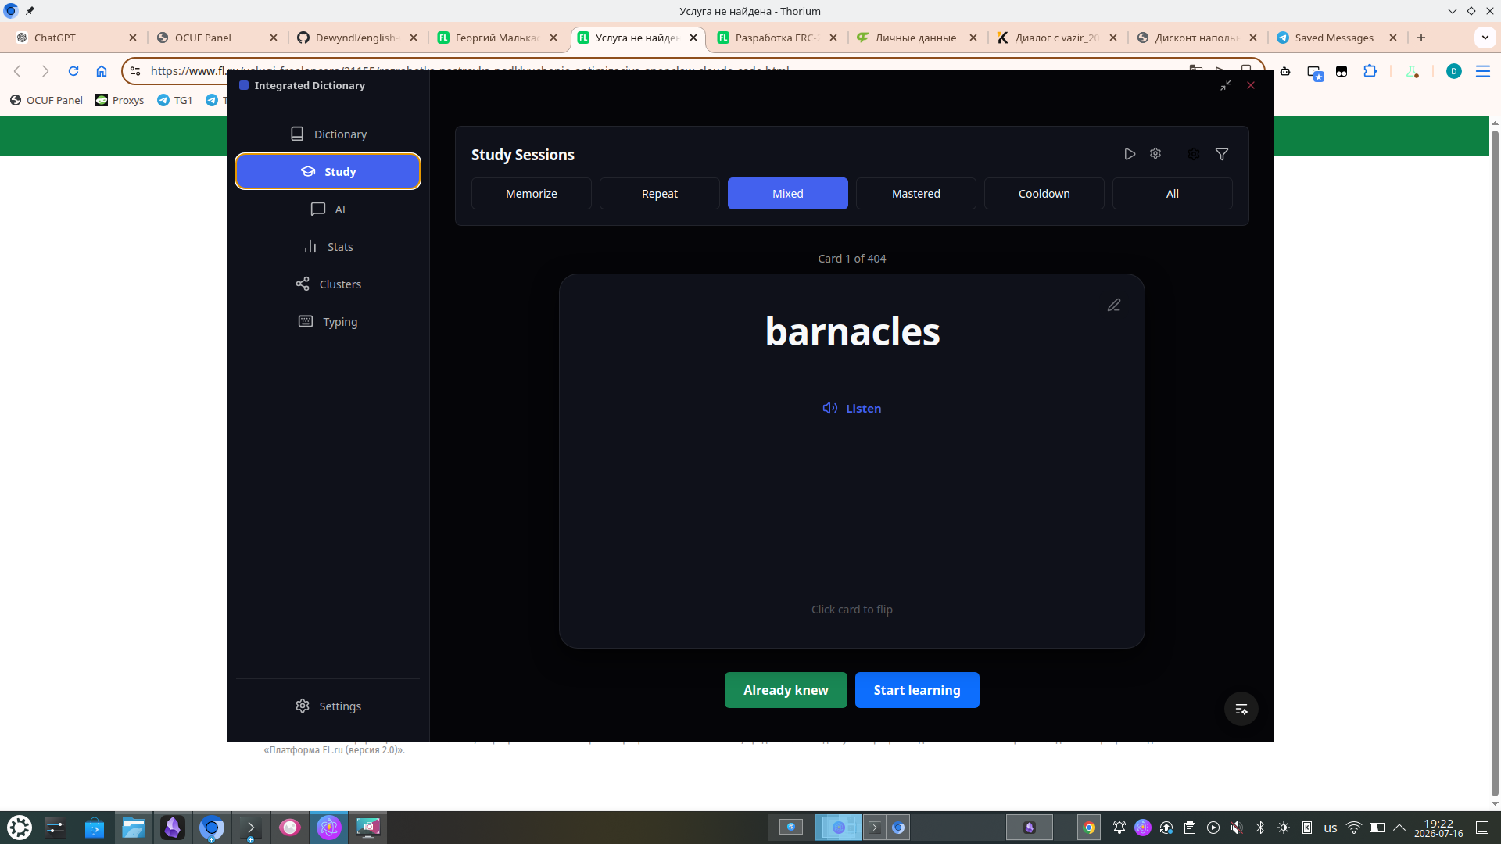Open the first gear settings icon in Study Sessions

(1155, 154)
